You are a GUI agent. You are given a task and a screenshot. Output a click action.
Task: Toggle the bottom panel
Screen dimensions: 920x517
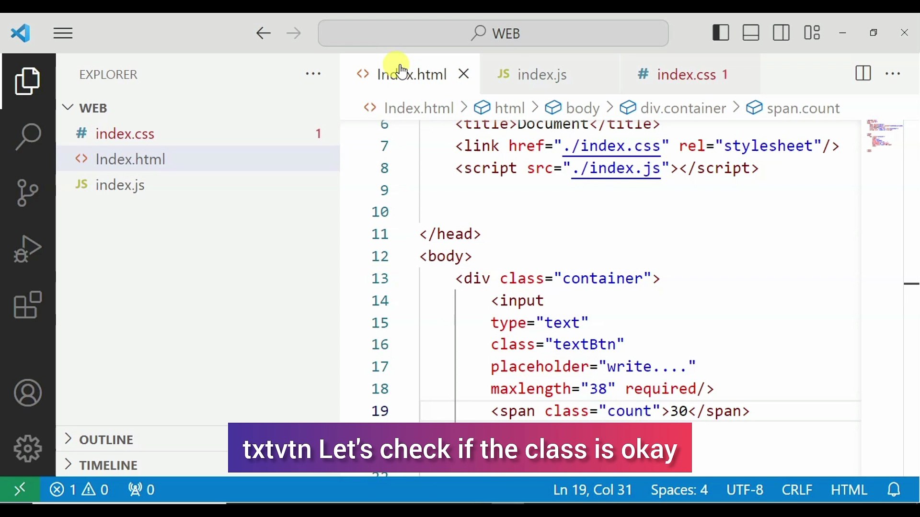751,33
